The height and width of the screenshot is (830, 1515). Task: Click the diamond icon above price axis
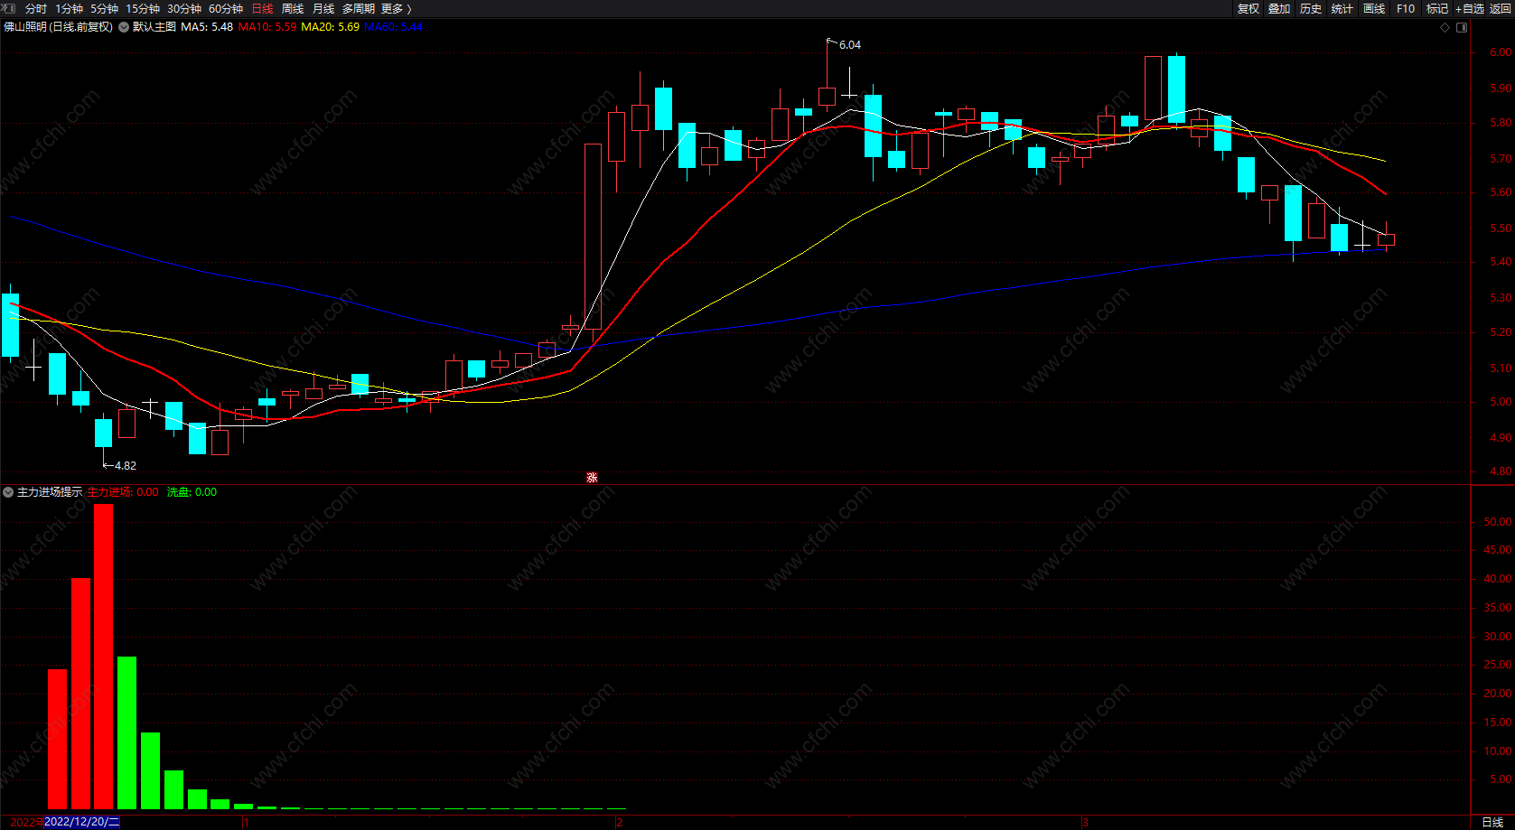pos(1445,27)
